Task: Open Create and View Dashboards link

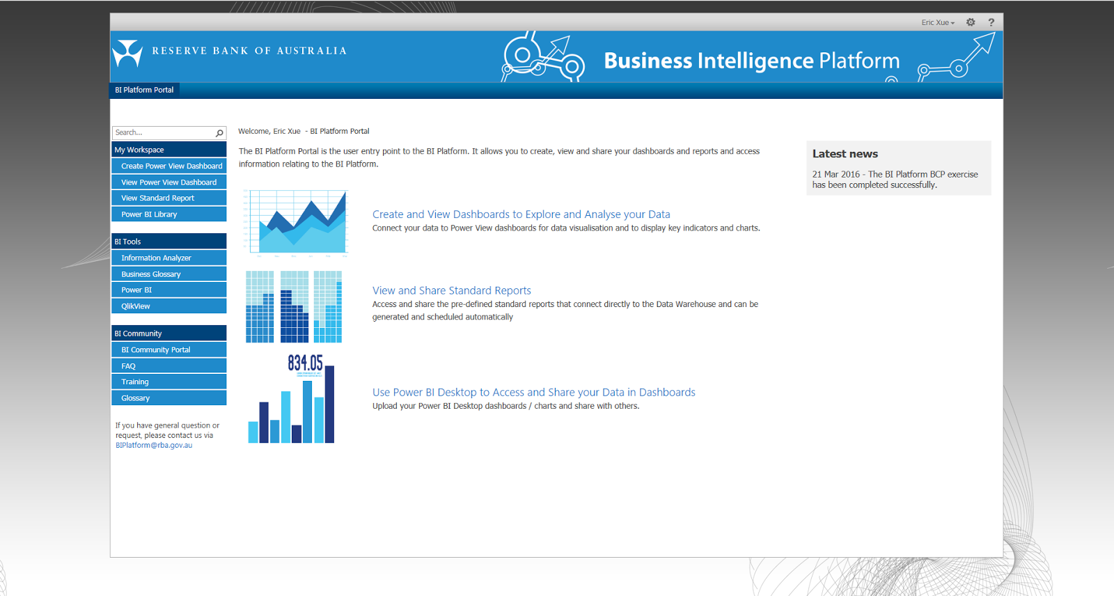Action: [x=521, y=214]
